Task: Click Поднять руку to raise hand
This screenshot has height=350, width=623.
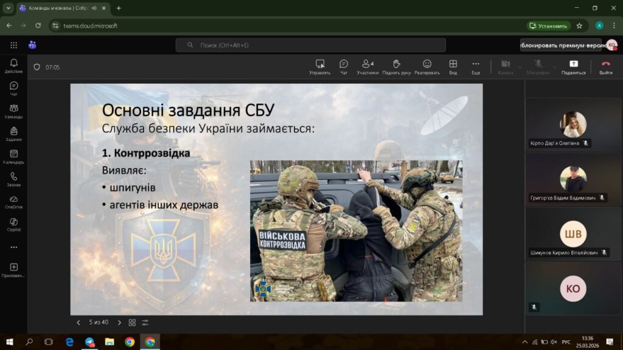Action: tap(396, 66)
